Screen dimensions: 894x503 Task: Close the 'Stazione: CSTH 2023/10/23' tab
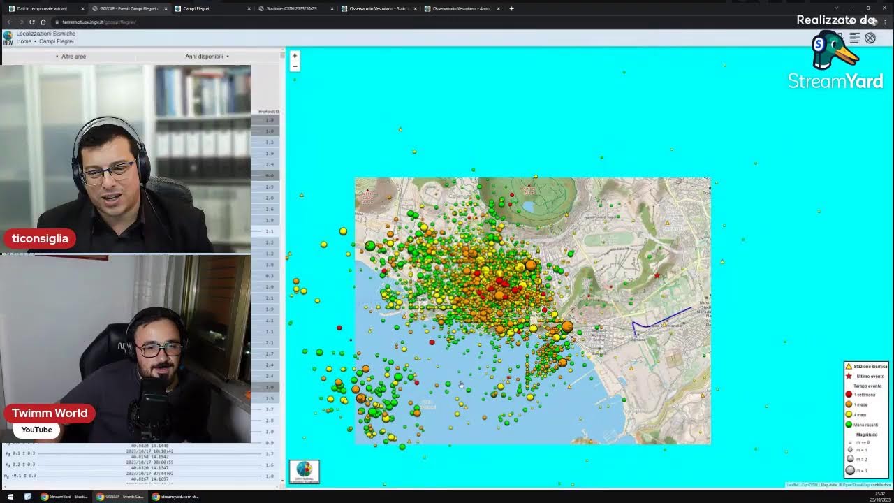click(332, 8)
